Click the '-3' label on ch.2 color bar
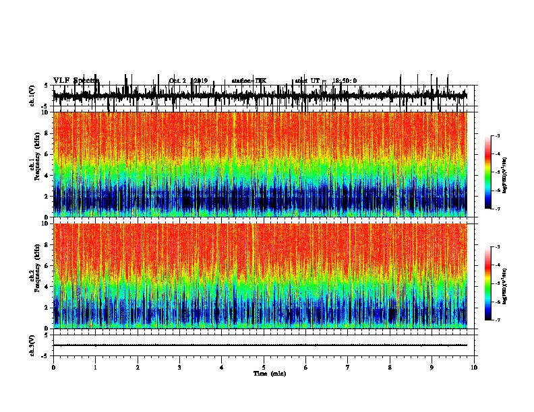The image size is (534, 412). point(498,247)
